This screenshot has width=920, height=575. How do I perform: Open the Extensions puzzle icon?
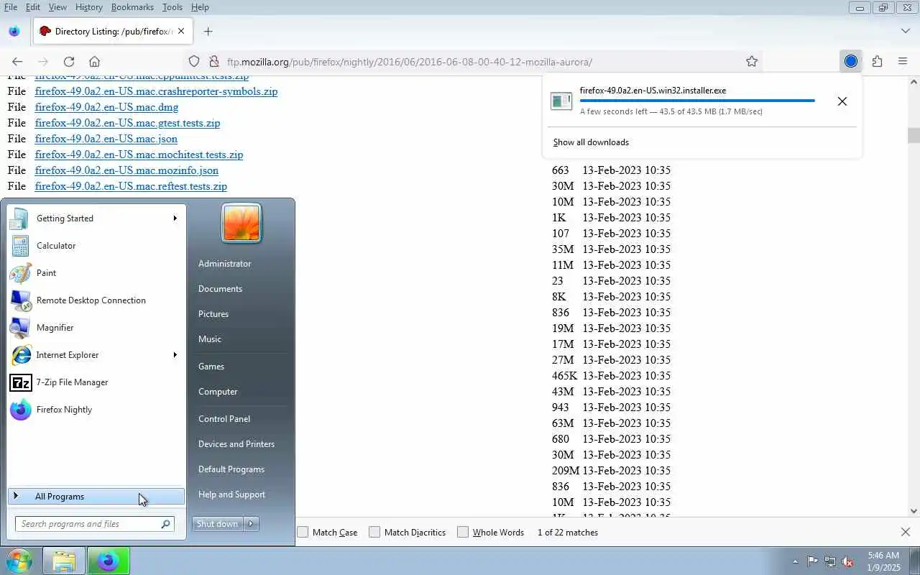tap(877, 62)
